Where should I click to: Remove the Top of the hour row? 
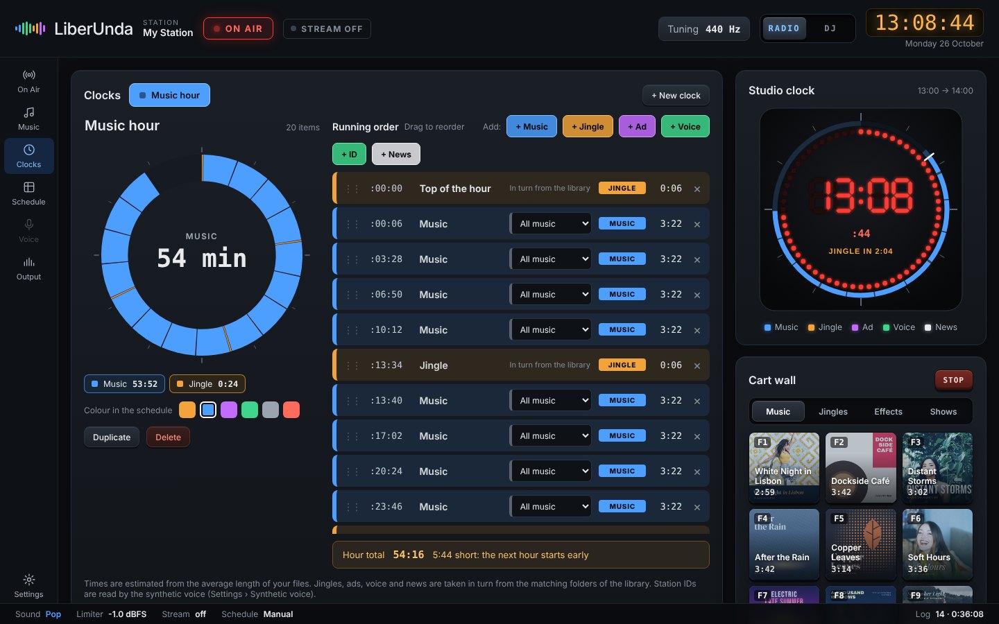[697, 189]
